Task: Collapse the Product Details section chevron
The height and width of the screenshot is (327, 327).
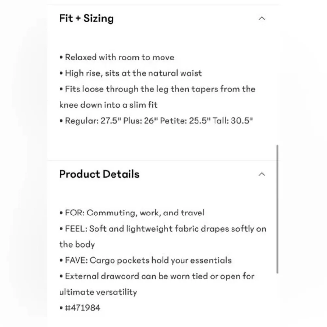Action: click(x=262, y=174)
